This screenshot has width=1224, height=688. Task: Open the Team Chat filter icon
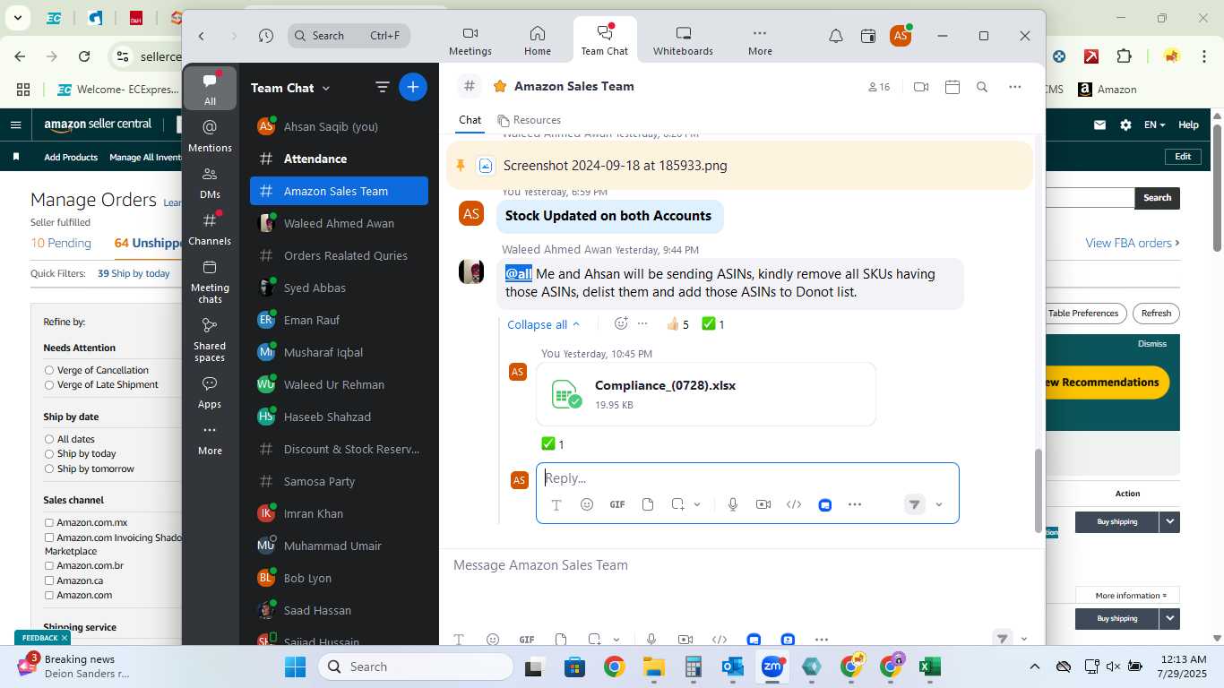click(382, 87)
